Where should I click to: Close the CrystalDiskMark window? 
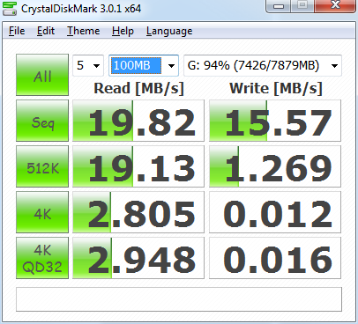pyautogui.click(x=335, y=5)
